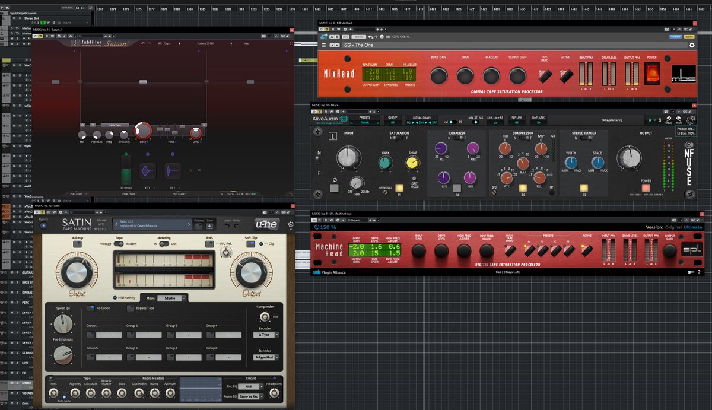Enable the Satin Makeup button
The width and height of the screenshot is (712, 410).
click(x=77, y=243)
